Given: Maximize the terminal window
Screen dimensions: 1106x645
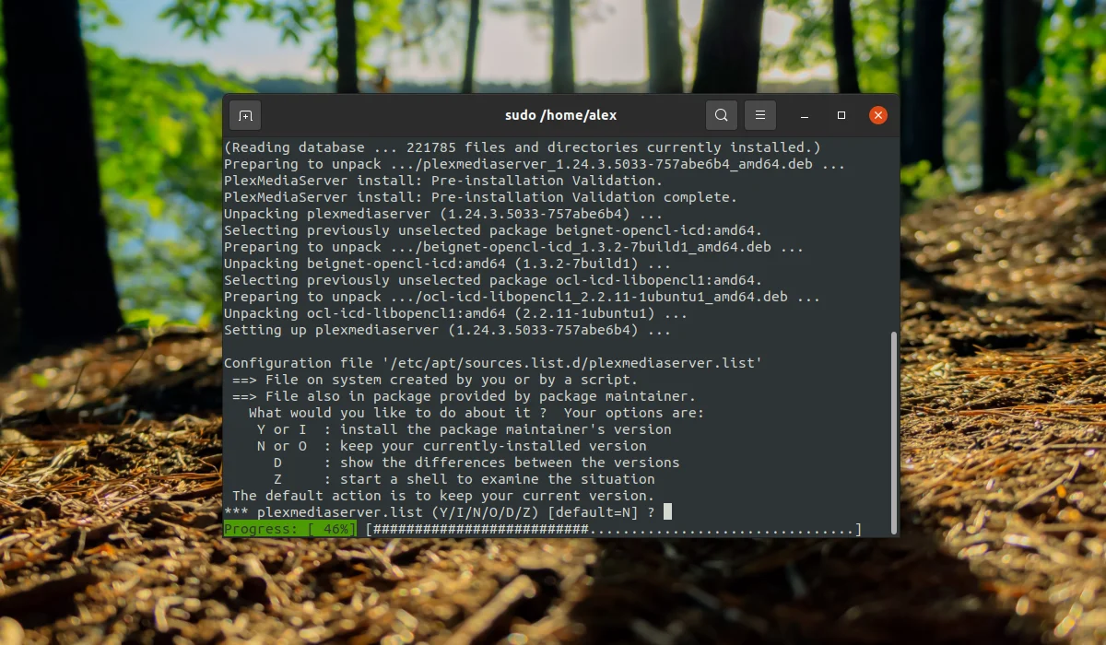Looking at the screenshot, I should 841,115.
